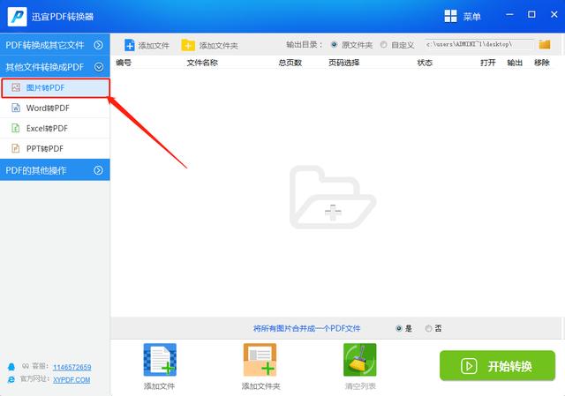
Task: Open QQ number 1146572659 link
Action: (x=72, y=367)
